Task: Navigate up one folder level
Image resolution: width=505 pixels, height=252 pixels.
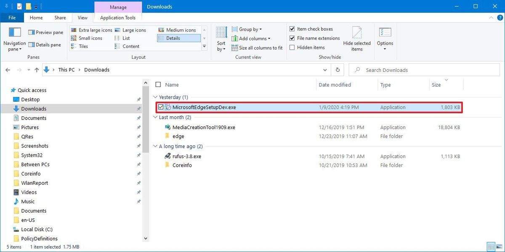Action: click(37, 70)
